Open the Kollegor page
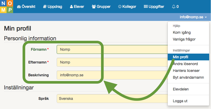 point(127,7)
